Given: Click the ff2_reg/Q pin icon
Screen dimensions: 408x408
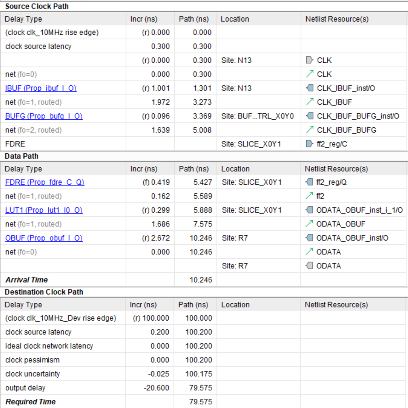Looking at the screenshot, I should (x=310, y=182).
